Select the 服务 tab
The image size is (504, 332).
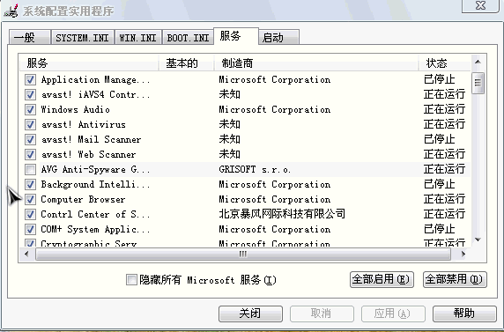tap(236, 36)
